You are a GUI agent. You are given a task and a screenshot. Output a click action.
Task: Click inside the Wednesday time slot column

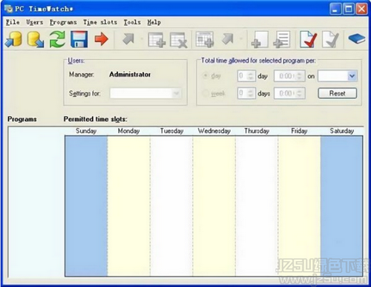pos(214,206)
